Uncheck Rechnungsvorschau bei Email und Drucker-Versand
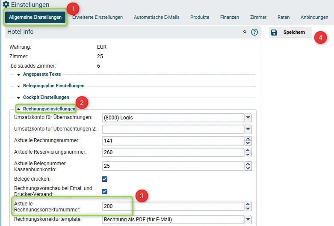 tap(105, 191)
